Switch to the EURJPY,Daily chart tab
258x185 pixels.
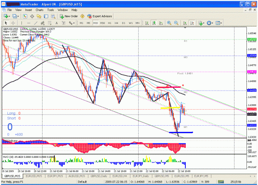[141, 176]
